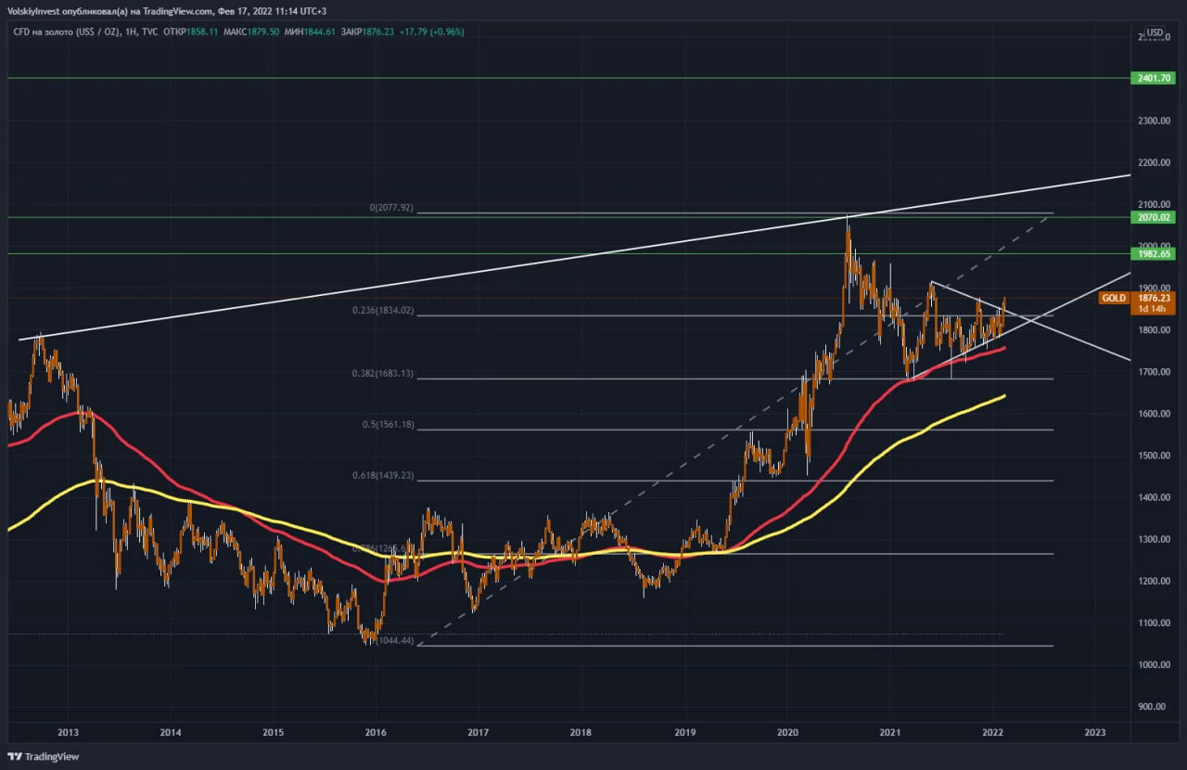
Task: Click the Fibonacci 0.618(1439.23) level label
Action: pos(383,476)
